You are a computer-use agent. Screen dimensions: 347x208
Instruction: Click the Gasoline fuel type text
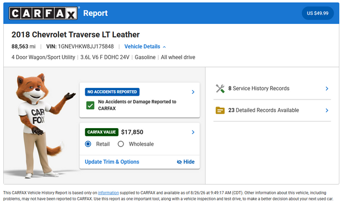click(145, 57)
